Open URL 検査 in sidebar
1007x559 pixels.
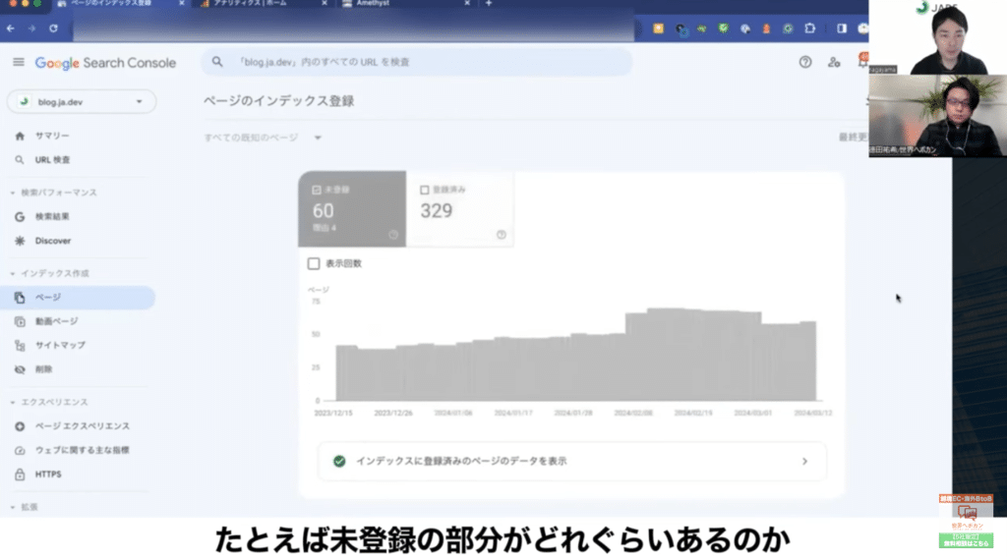point(53,160)
